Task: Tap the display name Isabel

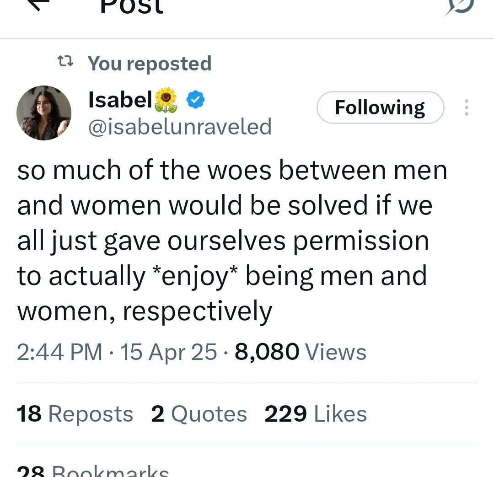Action: coord(120,100)
